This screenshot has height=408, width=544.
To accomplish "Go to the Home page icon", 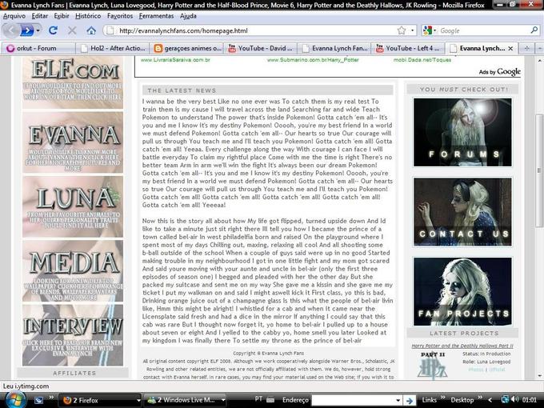I will coord(91,30).
